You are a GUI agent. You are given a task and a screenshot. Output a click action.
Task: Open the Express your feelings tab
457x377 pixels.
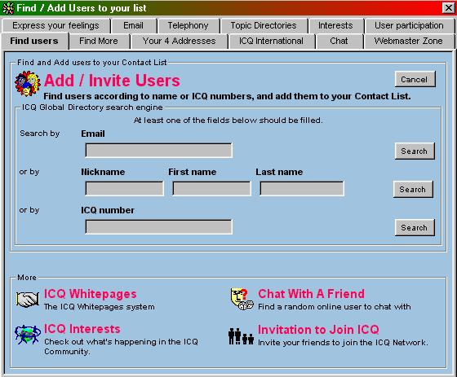point(55,25)
